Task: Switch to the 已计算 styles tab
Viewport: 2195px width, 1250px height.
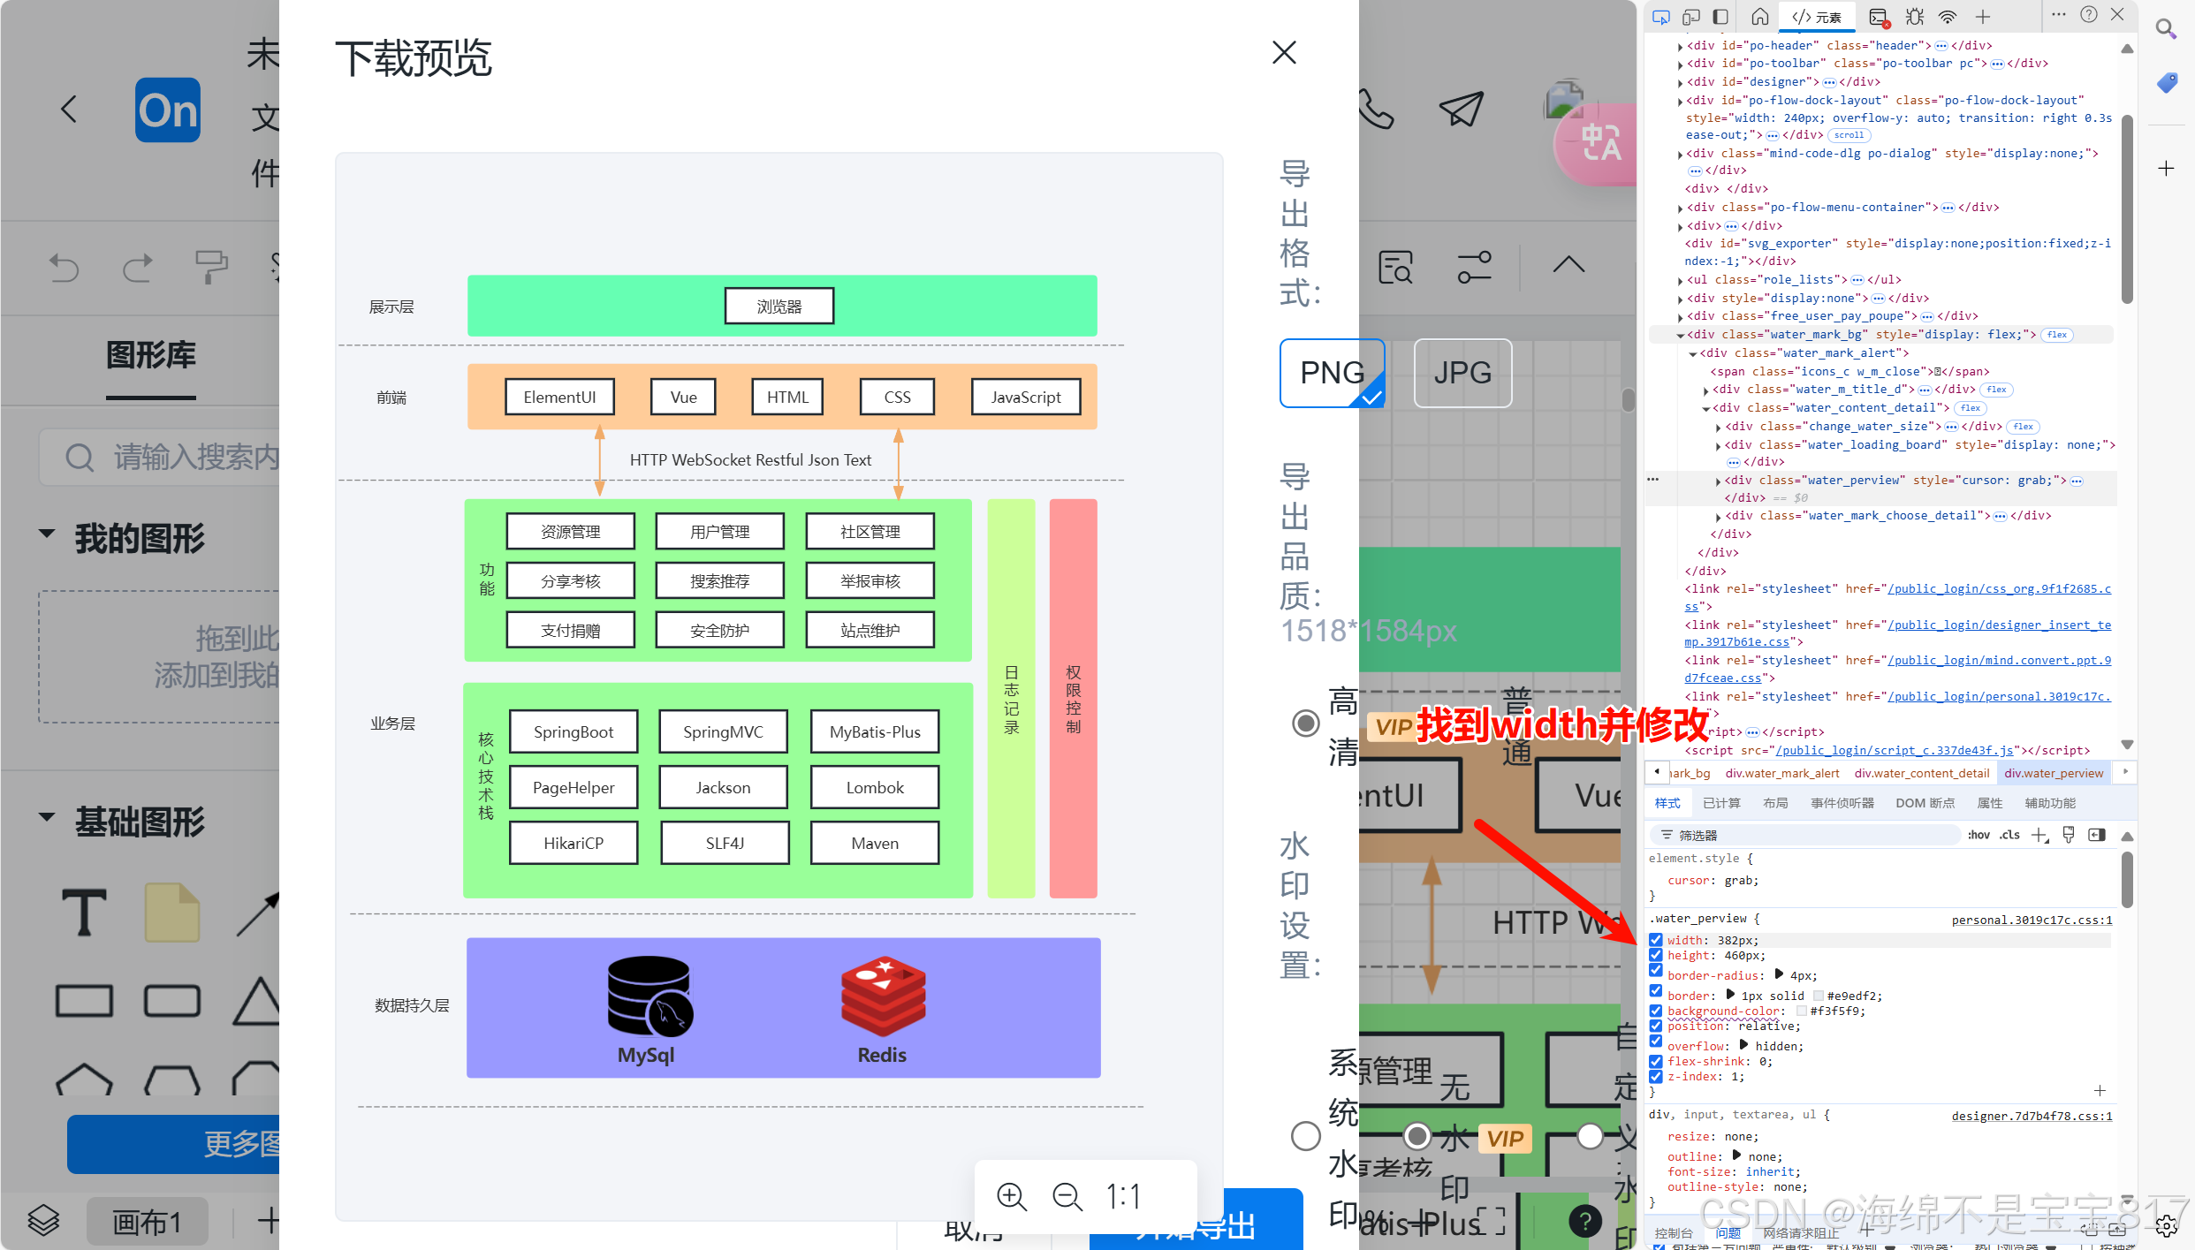Action: [1720, 803]
